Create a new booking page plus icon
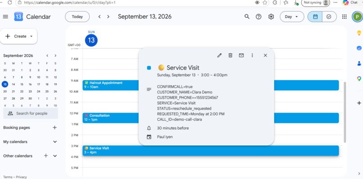This screenshot has height=179, width=363. (x=54, y=127)
